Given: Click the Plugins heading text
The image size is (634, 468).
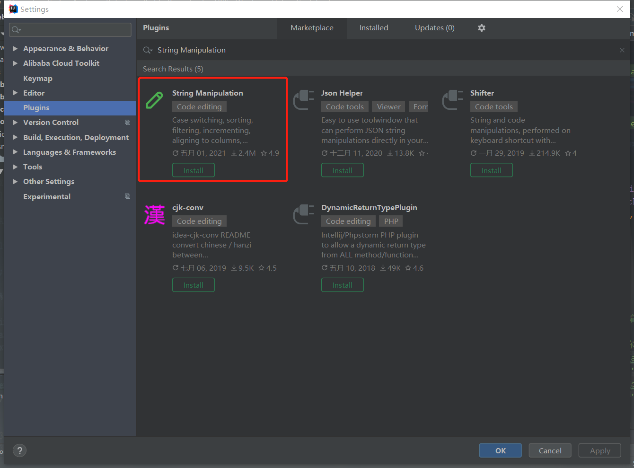Looking at the screenshot, I should [x=156, y=28].
